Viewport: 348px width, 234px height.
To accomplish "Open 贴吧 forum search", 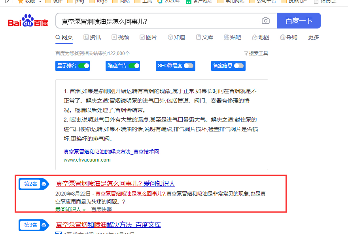I will coord(234,37).
